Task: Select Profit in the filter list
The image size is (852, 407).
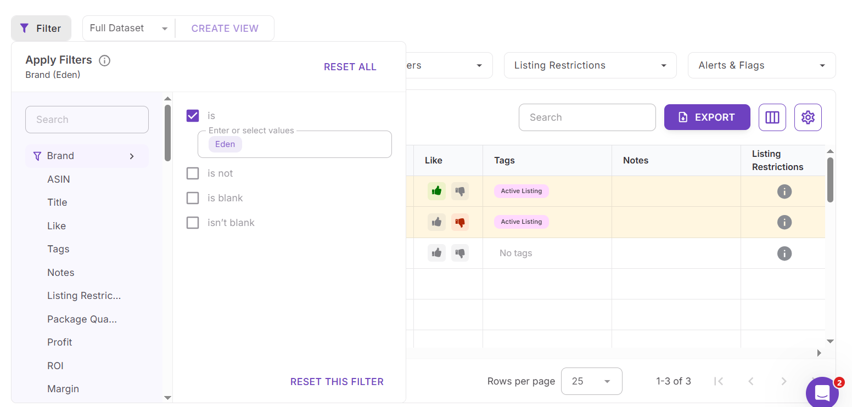Action: coord(60,342)
